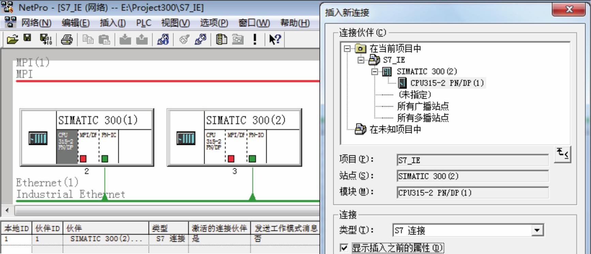The width and height of the screenshot is (591, 254).
Task: Click the exclamation mark toolbar icon
Action: click(255, 40)
